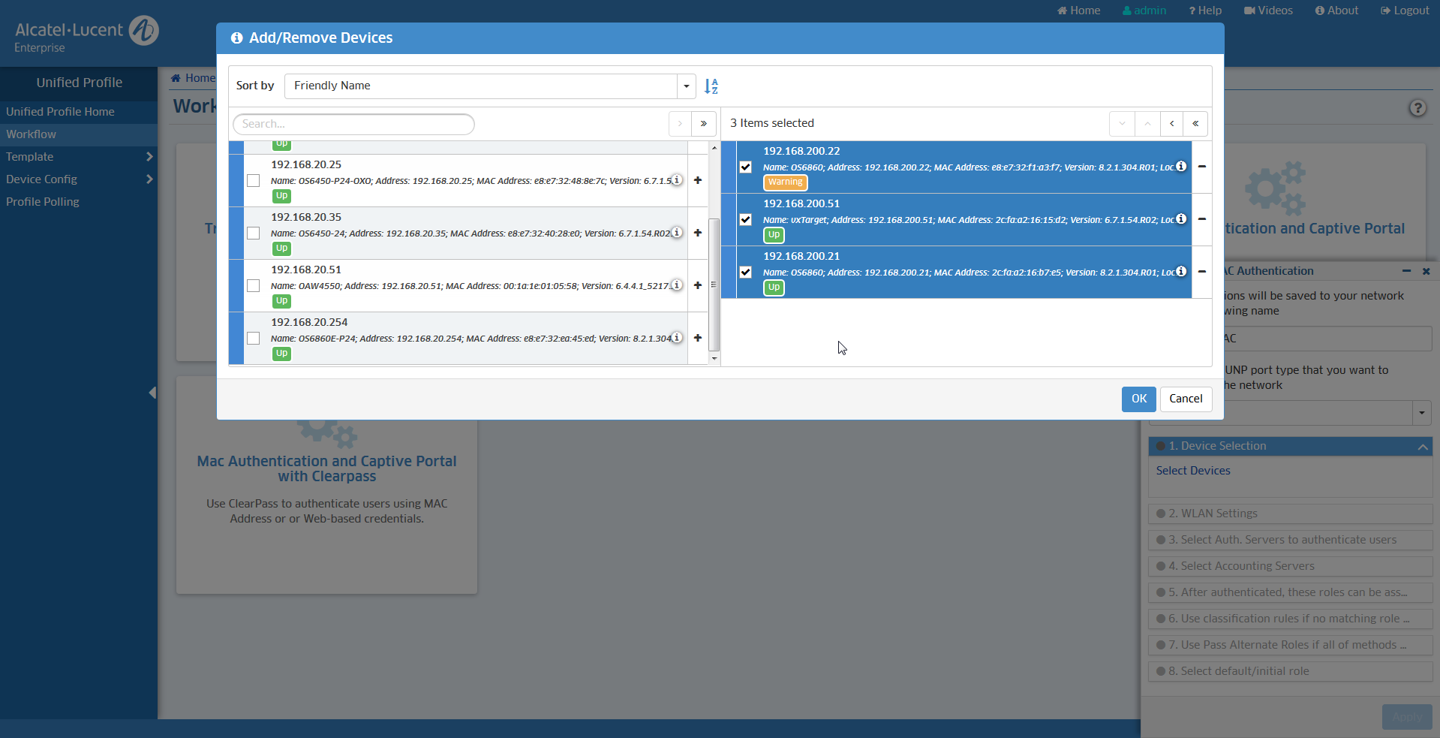The image size is (1440, 738).
Task: Expand the Device Config sidebar menu
Action: [79, 179]
